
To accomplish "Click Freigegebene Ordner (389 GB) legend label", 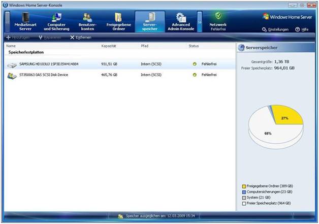I will pyautogui.click(x=270, y=186).
